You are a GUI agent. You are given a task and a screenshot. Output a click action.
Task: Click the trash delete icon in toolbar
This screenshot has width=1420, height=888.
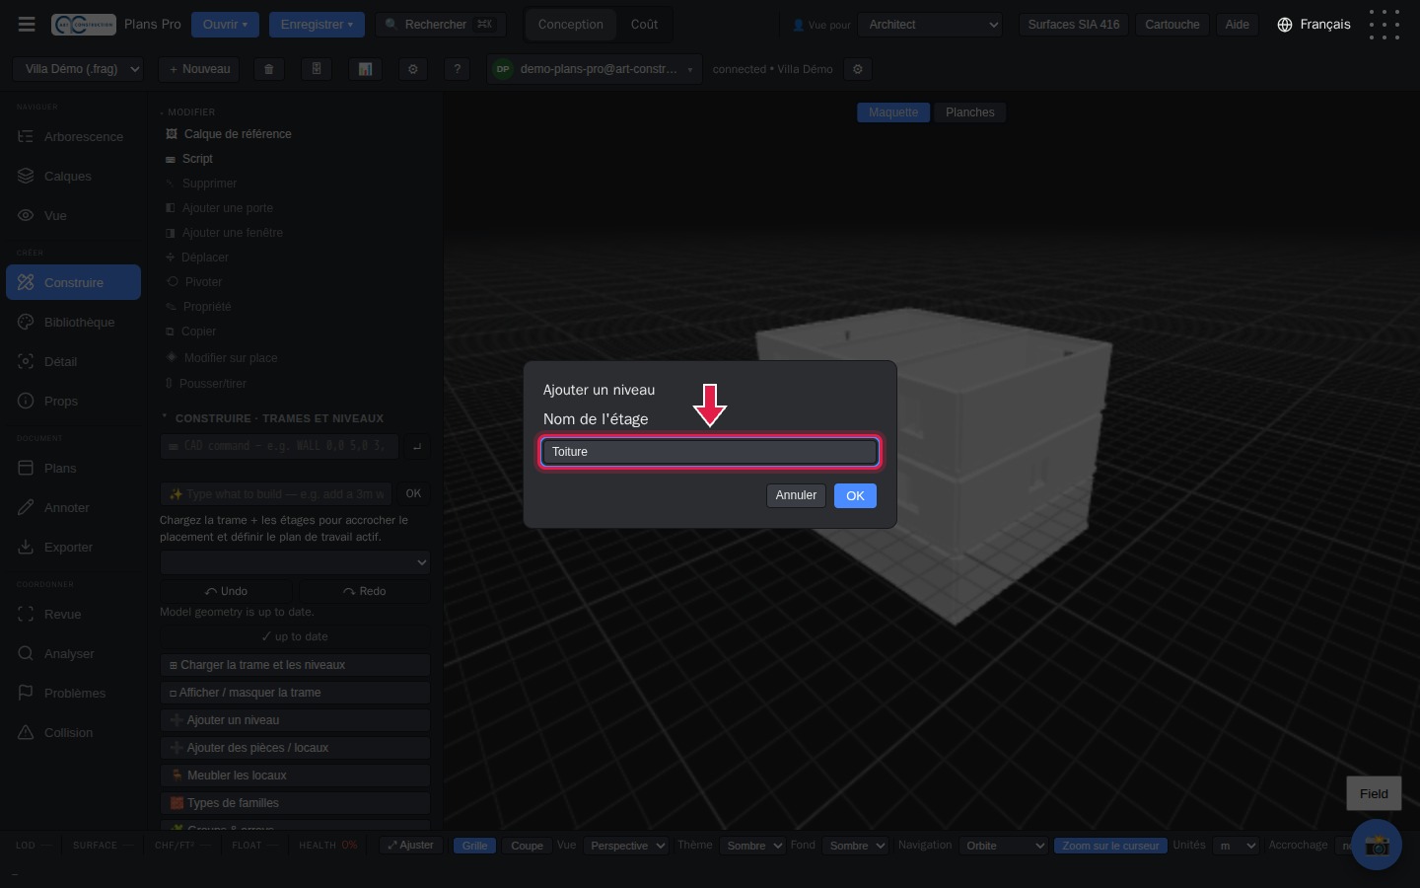[268, 69]
